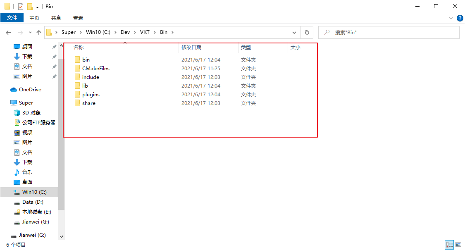This screenshot has width=465, height=250.
Task: Navigate to Dev in the address bar
Action: [125, 32]
